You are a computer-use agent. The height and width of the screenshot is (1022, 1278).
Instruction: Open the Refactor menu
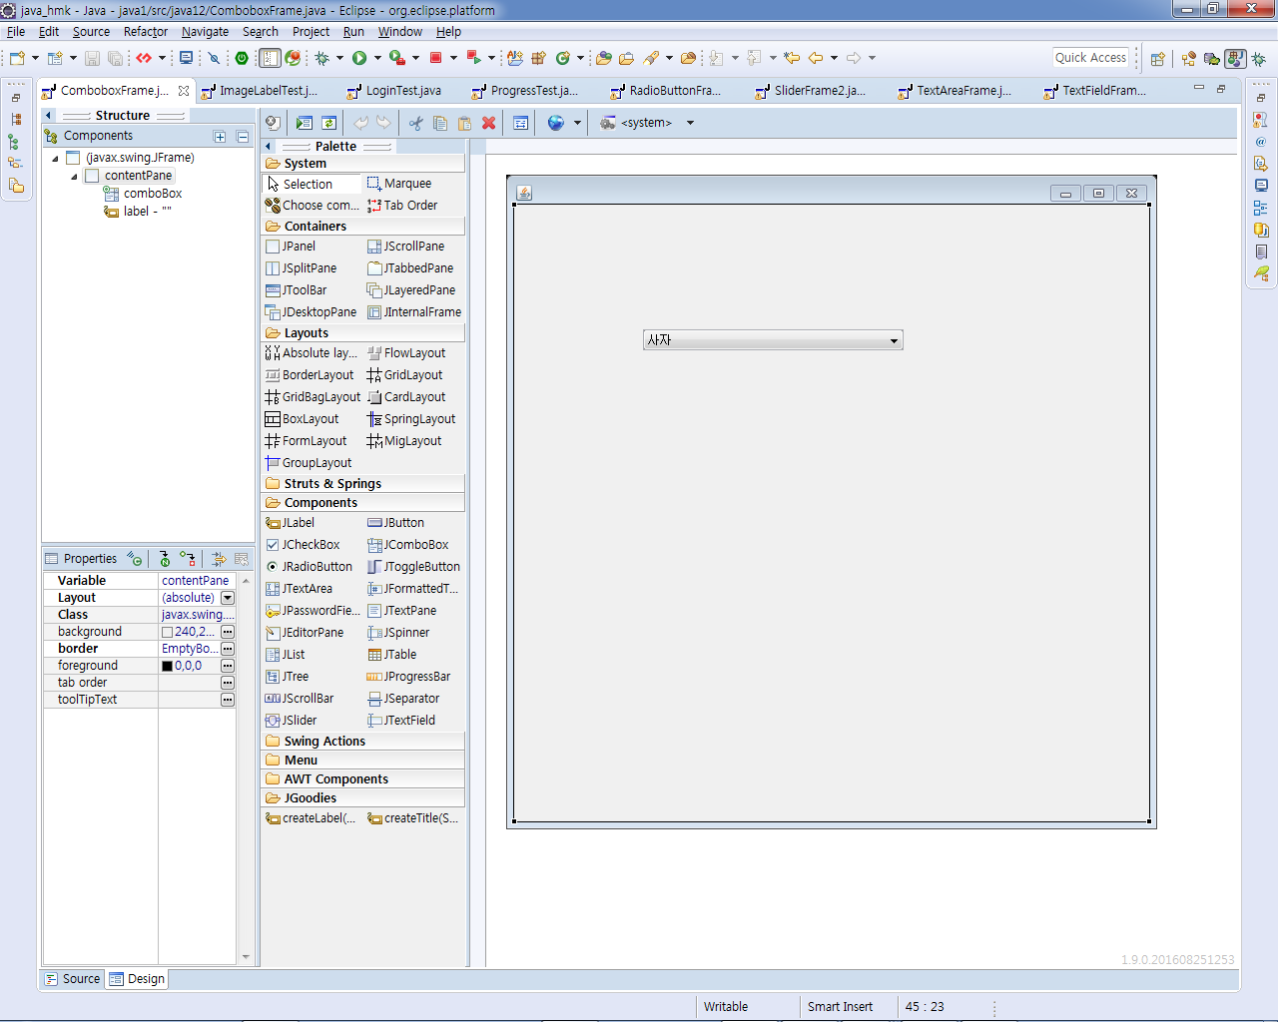click(x=146, y=32)
